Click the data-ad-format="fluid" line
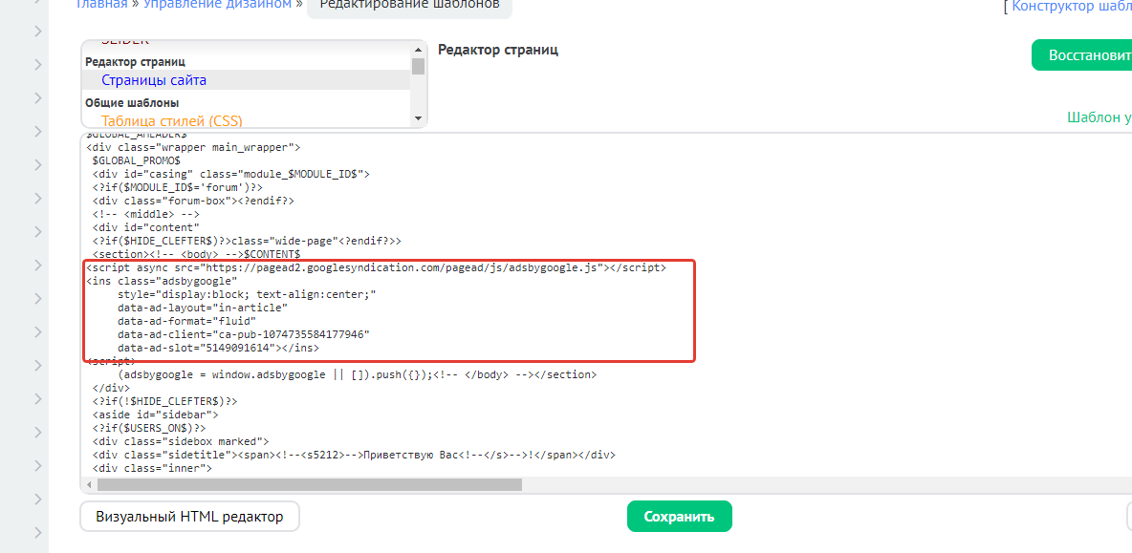1132x553 pixels. pos(187,321)
